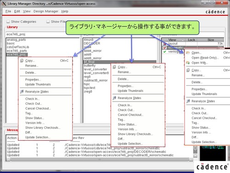Viewport: 230px width, 173px height.
Task: Click the Copy icon in the library context menu
Action: 22,60
